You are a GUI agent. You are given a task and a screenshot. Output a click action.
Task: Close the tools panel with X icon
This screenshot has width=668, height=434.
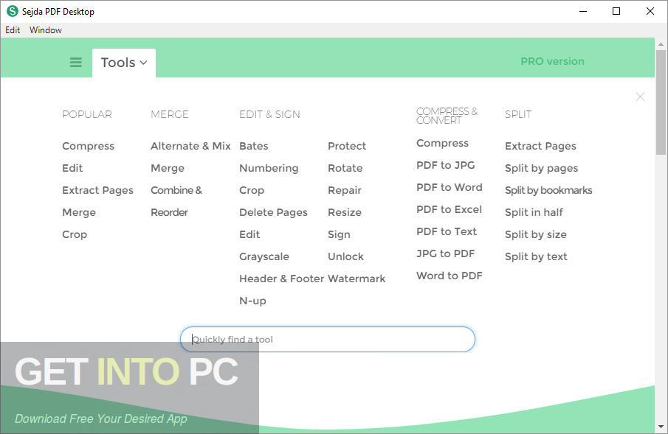tap(640, 97)
